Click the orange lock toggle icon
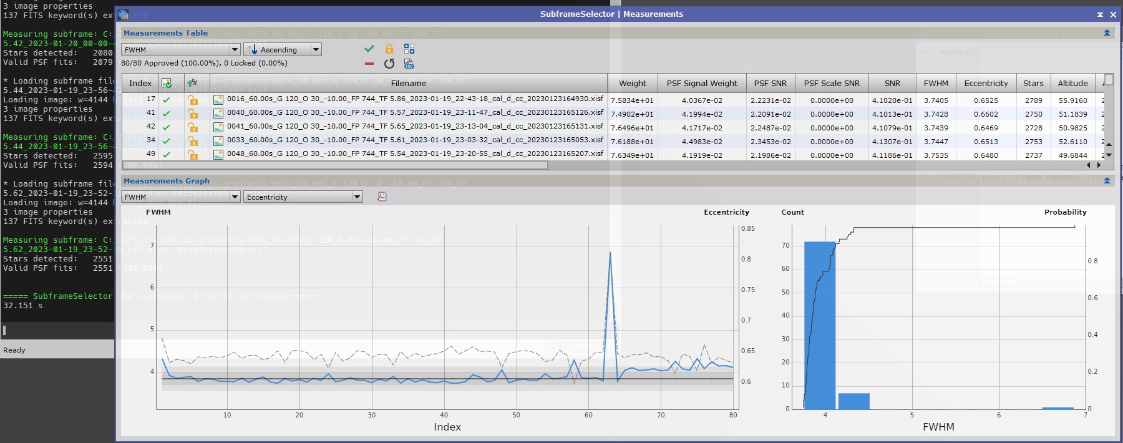1123x443 pixels. [x=389, y=49]
